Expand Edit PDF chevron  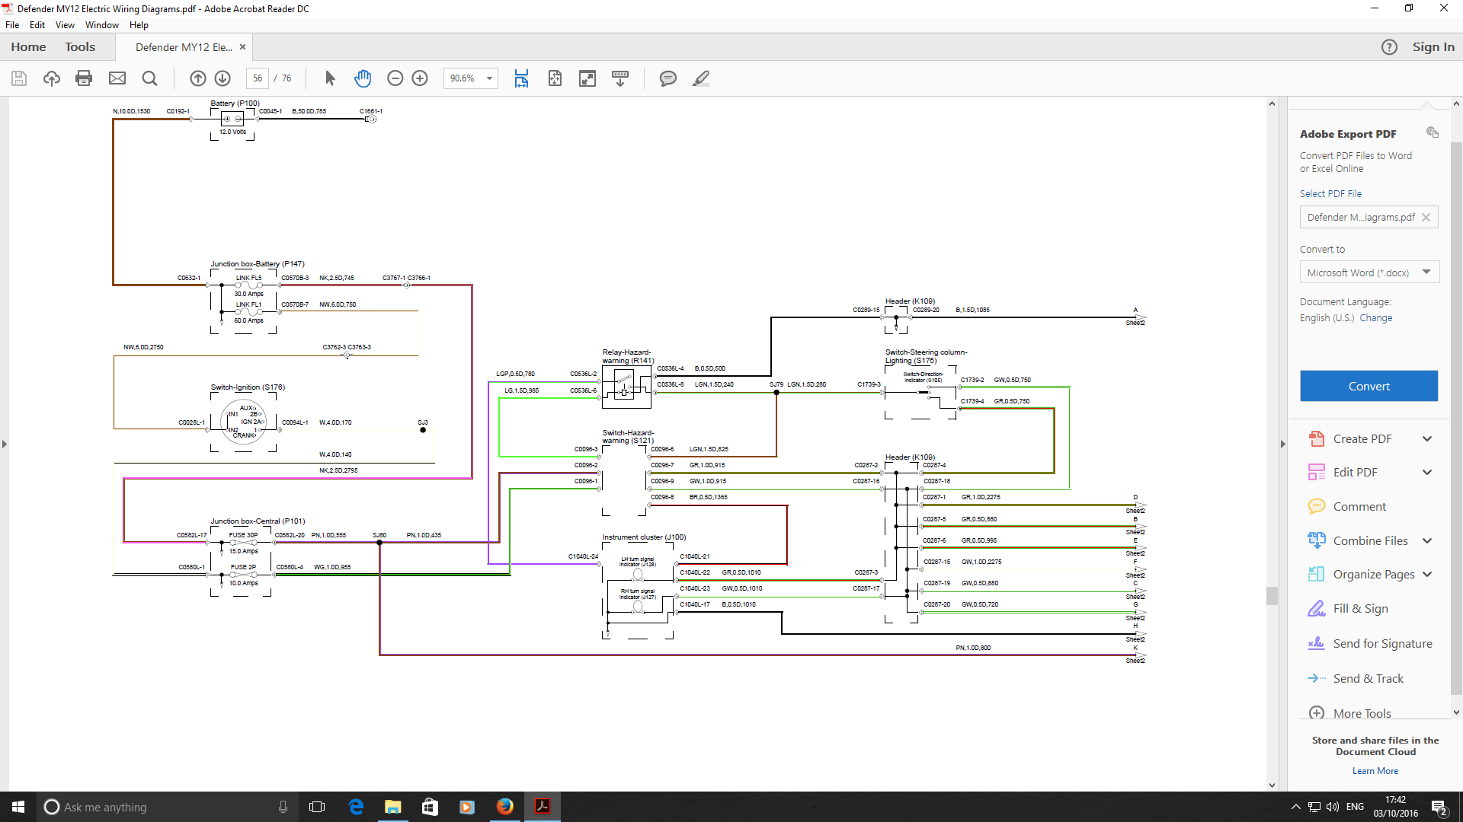coord(1427,473)
